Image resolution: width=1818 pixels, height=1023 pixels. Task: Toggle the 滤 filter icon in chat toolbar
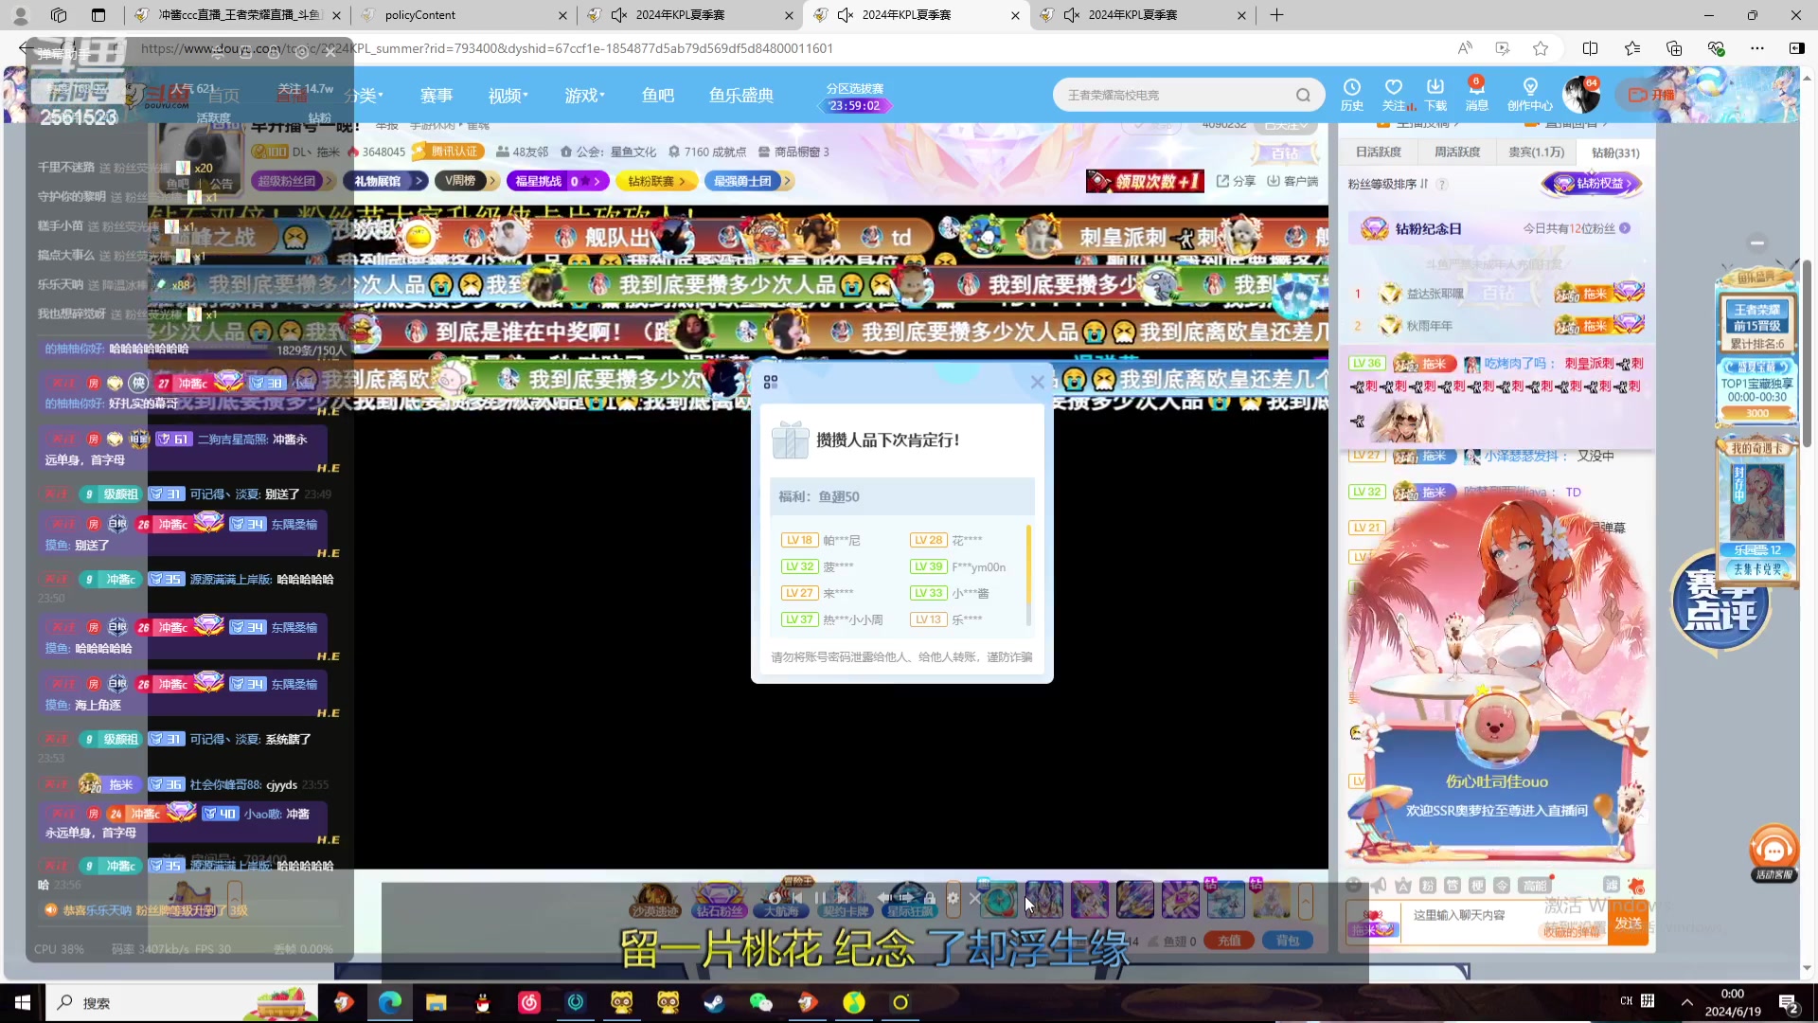coord(1612,885)
